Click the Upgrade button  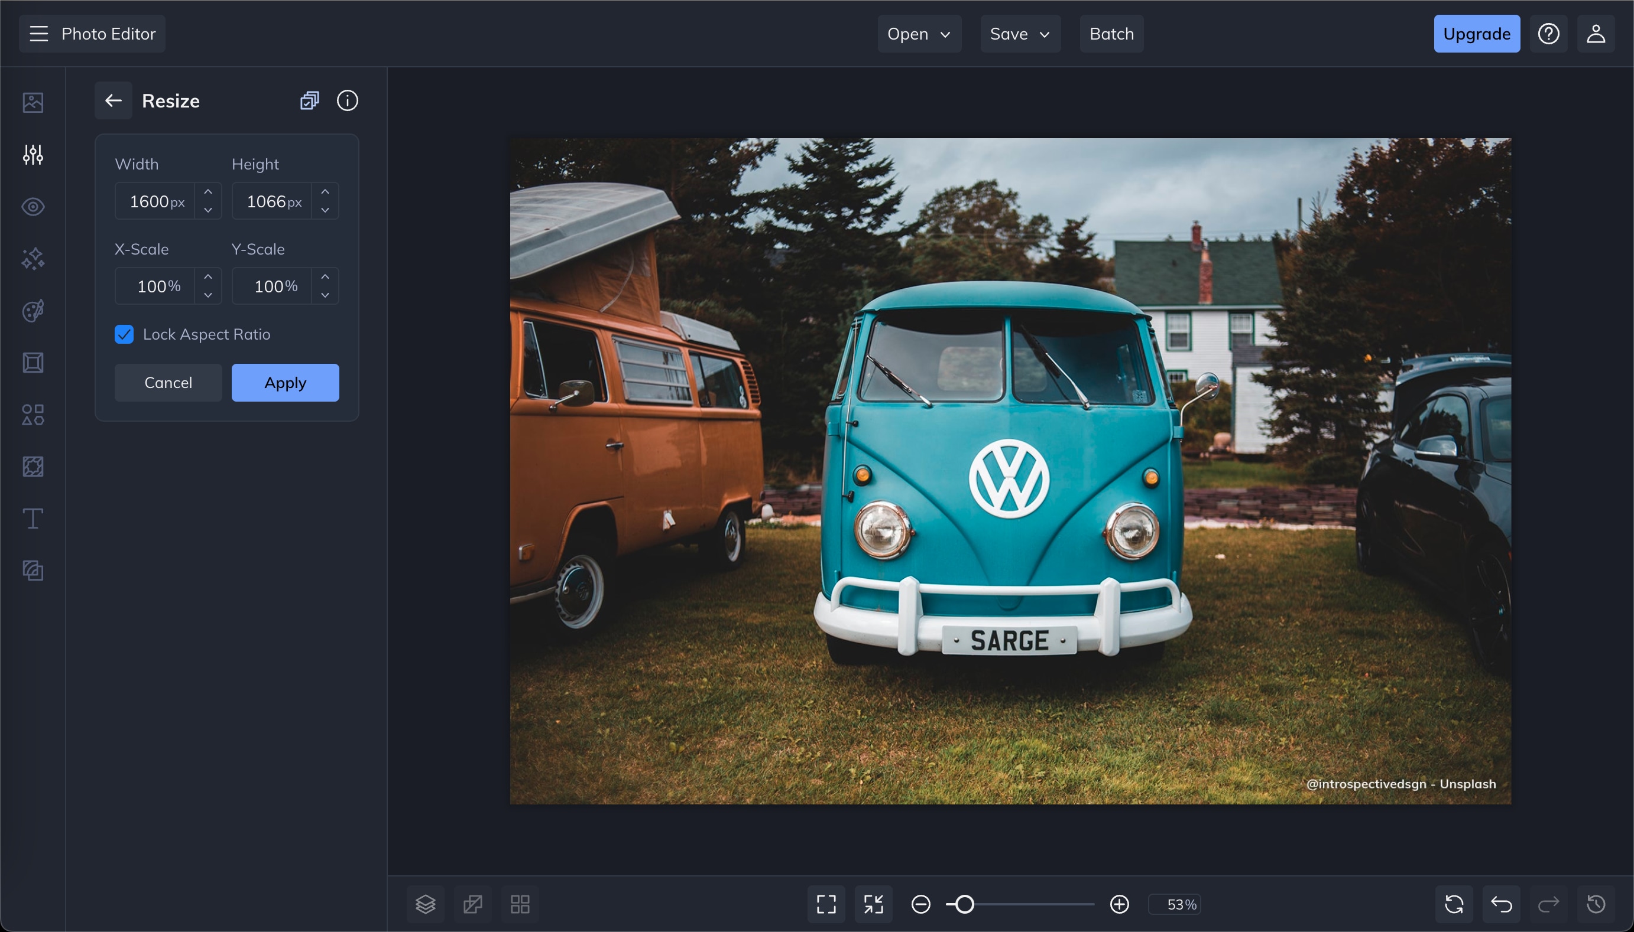point(1476,33)
